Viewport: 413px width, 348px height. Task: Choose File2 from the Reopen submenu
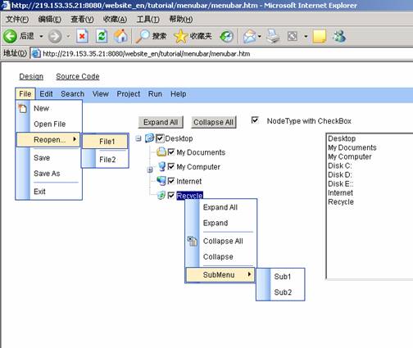[107, 160]
